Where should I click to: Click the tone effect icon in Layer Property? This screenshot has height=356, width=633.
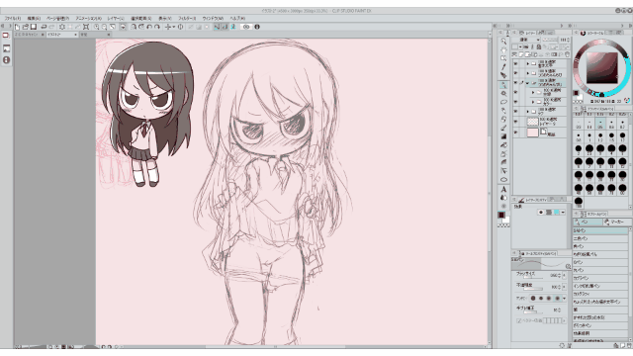pos(549,213)
